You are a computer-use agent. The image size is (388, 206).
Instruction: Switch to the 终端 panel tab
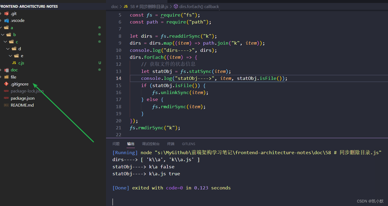171,144
